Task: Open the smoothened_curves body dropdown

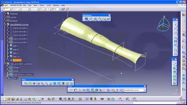Action: pyautogui.click(x=144, y=90)
